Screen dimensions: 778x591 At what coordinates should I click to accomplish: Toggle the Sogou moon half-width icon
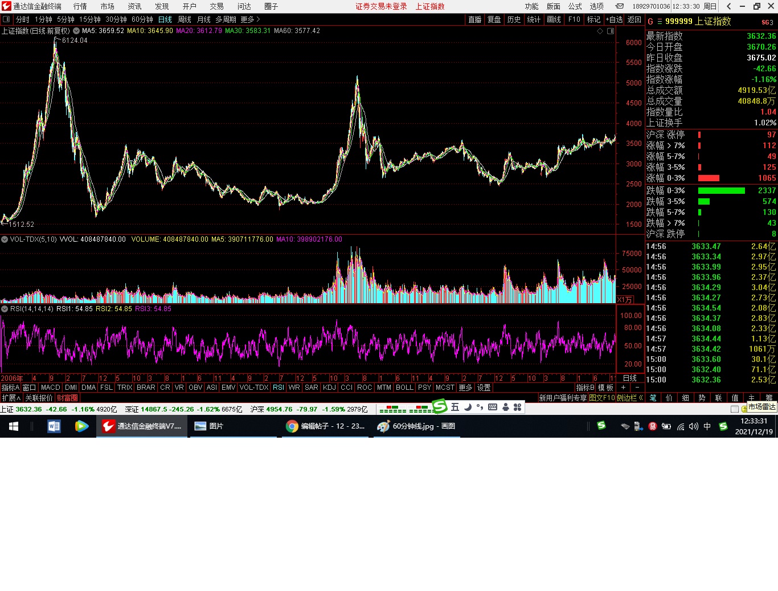(468, 407)
